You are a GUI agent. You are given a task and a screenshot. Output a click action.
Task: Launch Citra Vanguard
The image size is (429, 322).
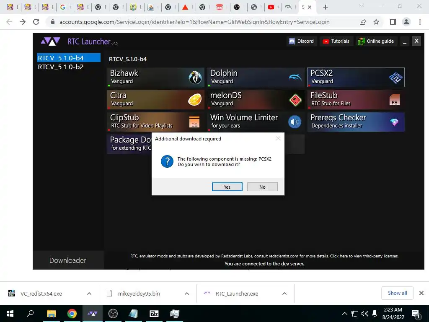[156, 100]
